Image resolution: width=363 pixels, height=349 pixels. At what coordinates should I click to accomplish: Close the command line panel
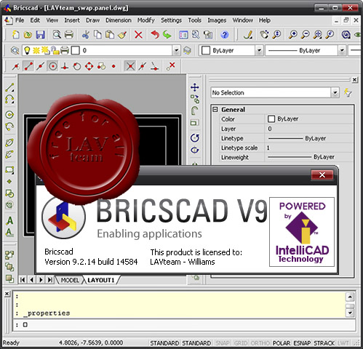(7, 294)
